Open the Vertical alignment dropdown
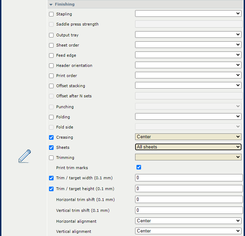Viewport: 245px width, 236px height. point(188,231)
